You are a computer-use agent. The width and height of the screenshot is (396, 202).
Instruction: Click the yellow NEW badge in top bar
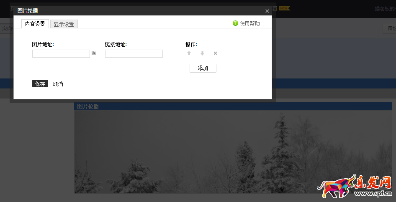pos(285,8)
